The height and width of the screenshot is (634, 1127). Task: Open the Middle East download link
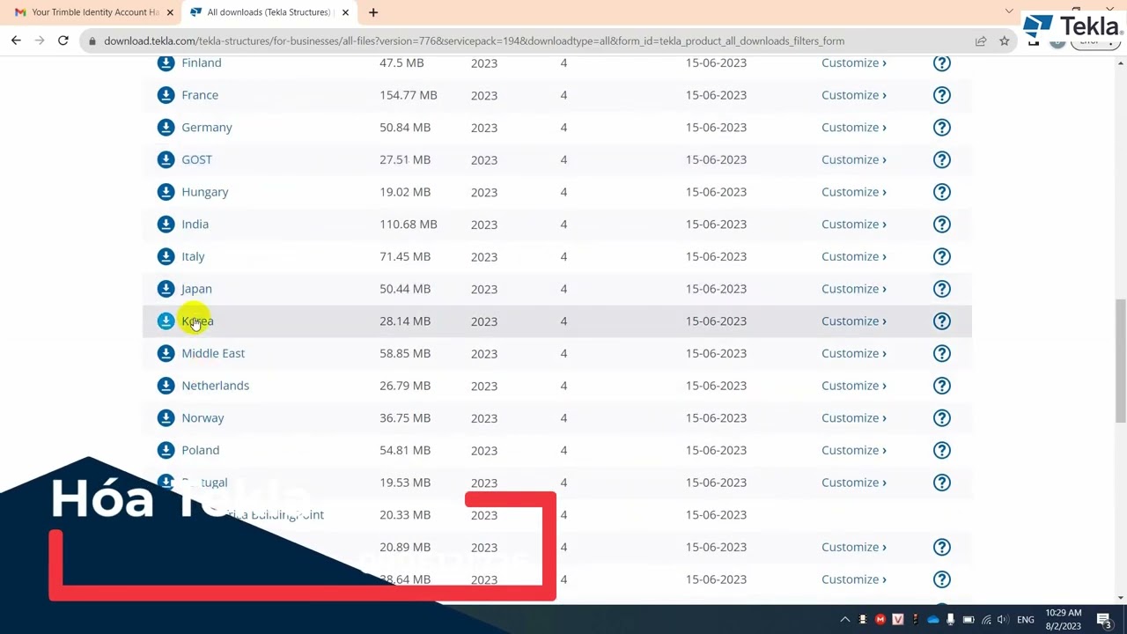(x=213, y=353)
